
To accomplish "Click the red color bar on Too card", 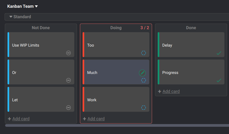I will coord(83,45).
